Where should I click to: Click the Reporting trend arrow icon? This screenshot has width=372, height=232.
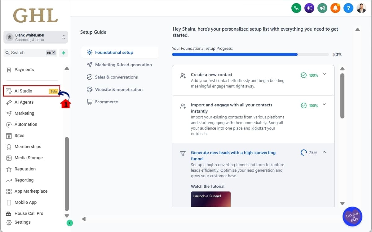9,180
